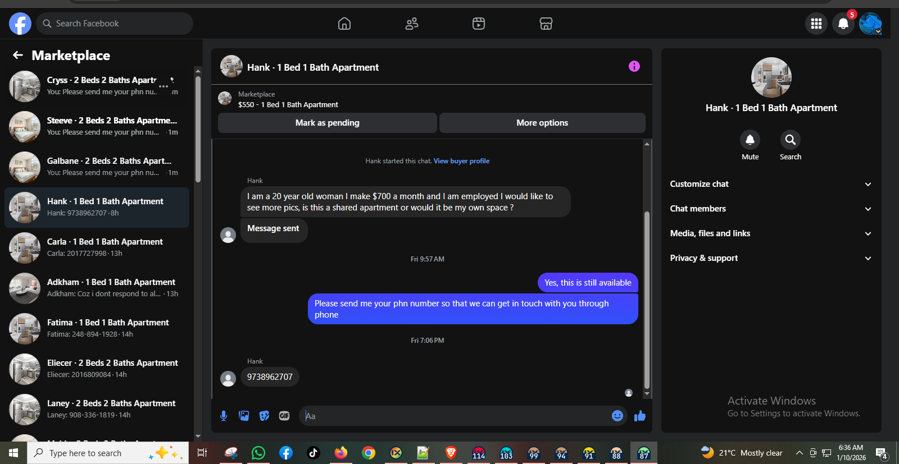899x464 pixels.
Task: Open Adkham 1 Bed 1 Bath conversation
Action: [97, 288]
